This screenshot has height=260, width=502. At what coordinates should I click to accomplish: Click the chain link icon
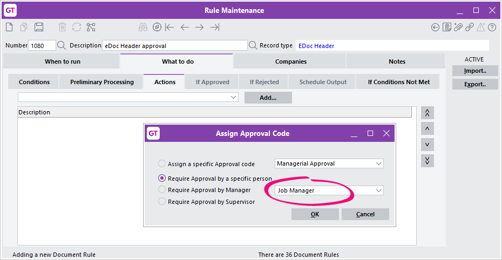(x=470, y=27)
